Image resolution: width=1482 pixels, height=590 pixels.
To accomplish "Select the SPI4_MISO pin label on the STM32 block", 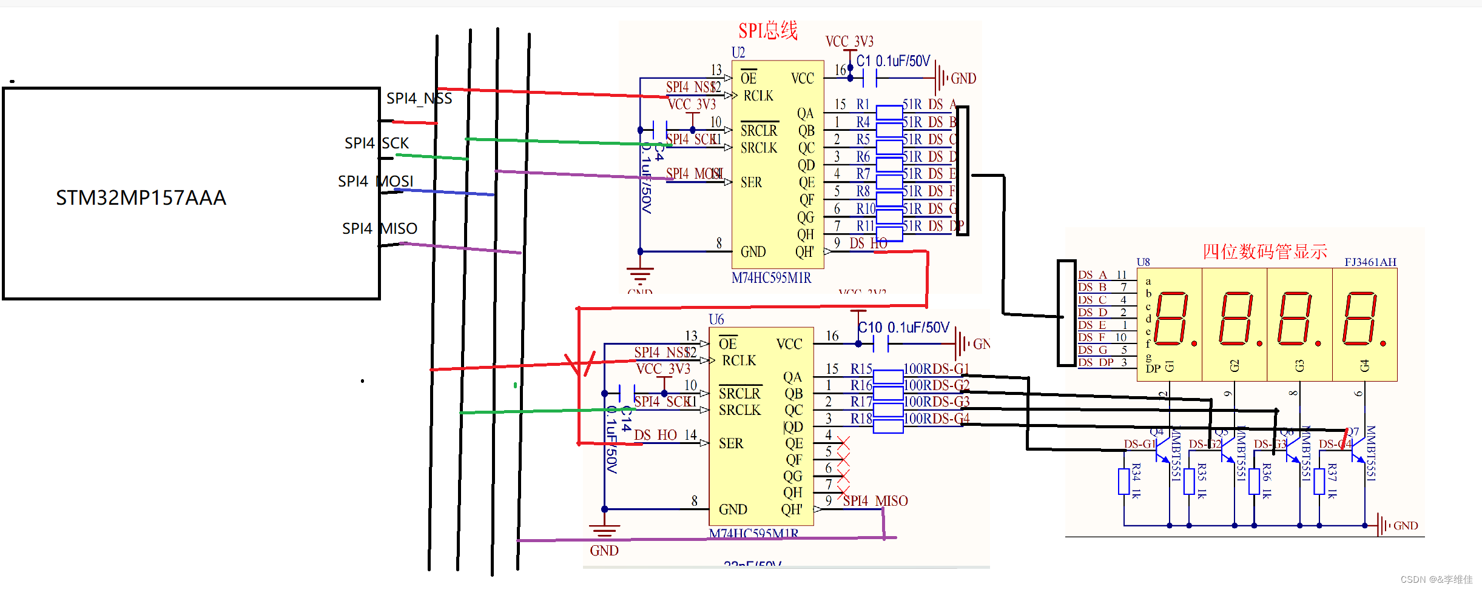I will [380, 228].
